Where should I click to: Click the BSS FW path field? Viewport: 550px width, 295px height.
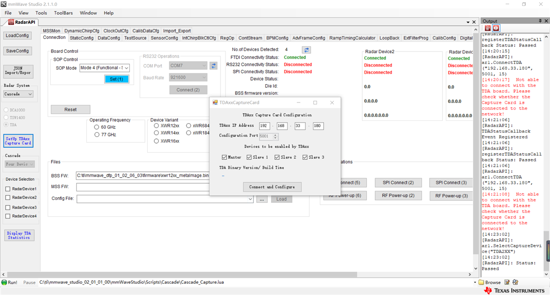[x=143, y=175]
